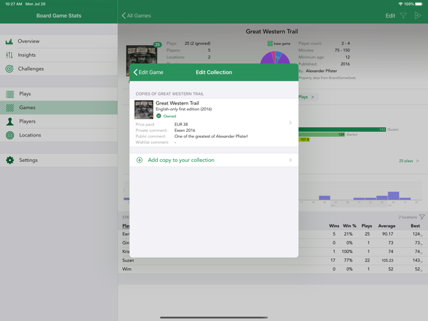The image size is (428, 321).
Task: Click the Settings gear icon
Action: pos(10,160)
